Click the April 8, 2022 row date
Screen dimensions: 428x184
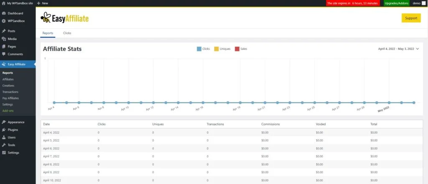(x=51, y=164)
